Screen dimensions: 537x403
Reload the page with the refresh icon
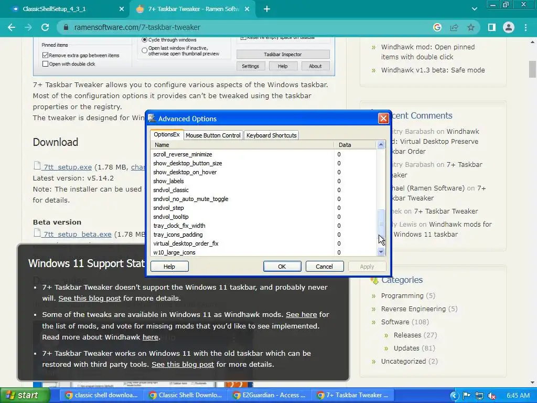45,27
